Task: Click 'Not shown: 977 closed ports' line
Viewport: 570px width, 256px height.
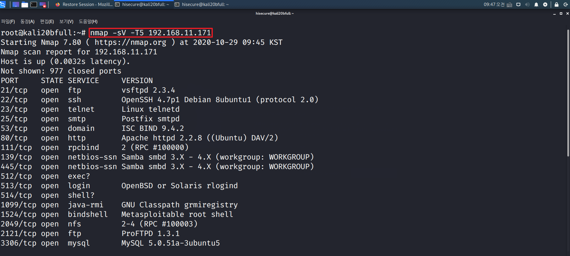Action: [x=61, y=71]
